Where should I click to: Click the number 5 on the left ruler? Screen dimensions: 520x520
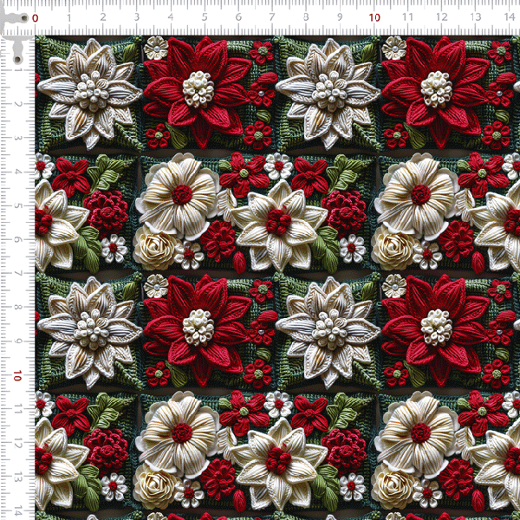click(17, 205)
